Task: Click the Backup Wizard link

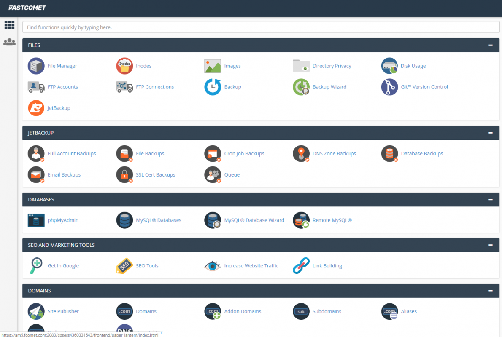Action: point(329,87)
